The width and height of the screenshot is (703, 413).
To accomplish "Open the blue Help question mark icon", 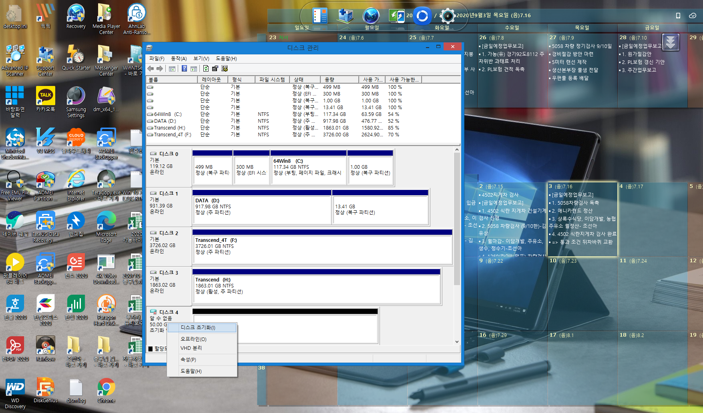I will coord(184,68).
